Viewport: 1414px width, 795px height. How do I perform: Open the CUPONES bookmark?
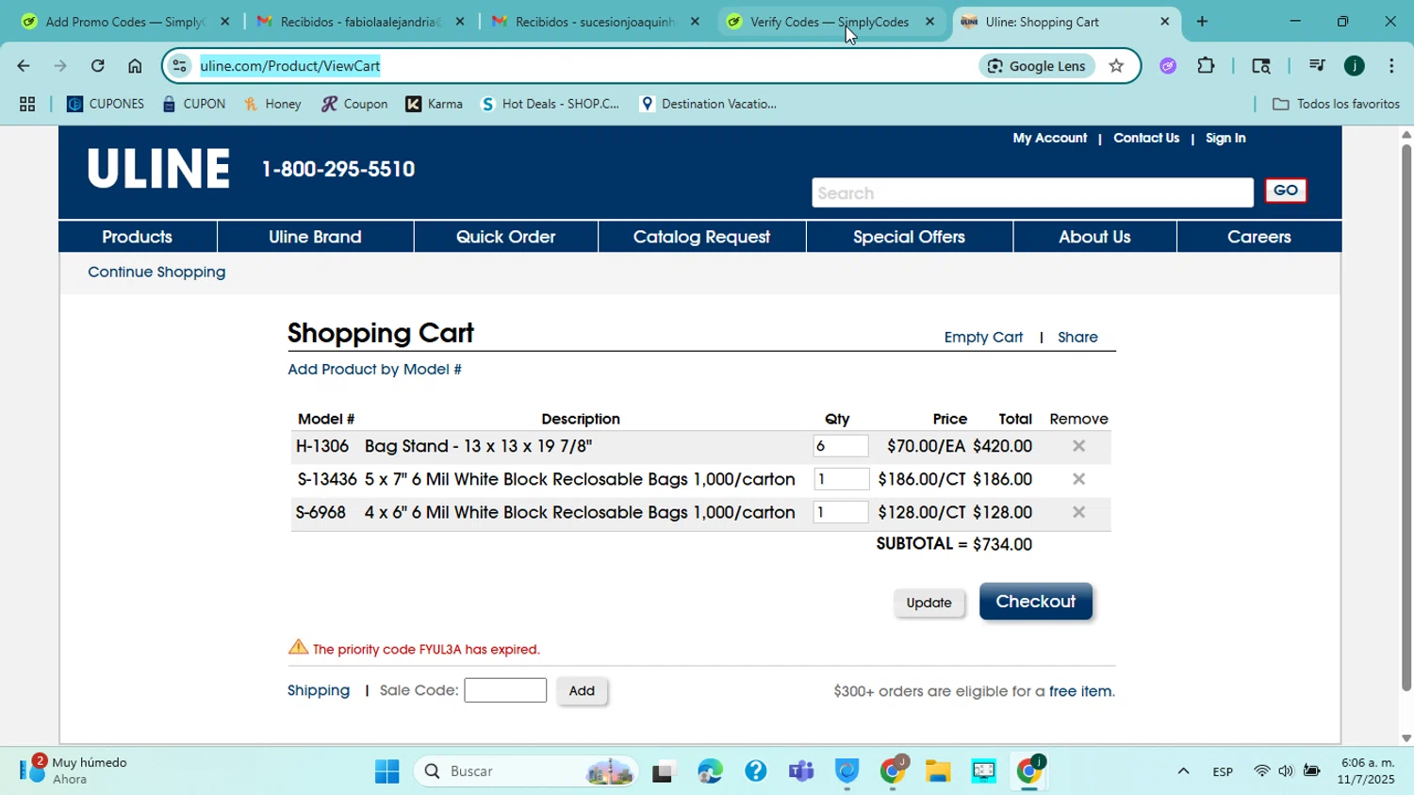[x=106, y=104]
